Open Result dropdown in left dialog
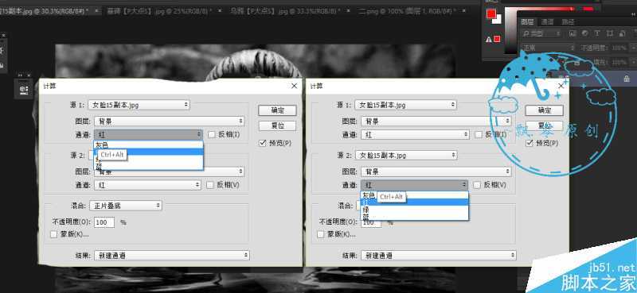Viewport: 637px width, 293px height. pyautogui.click(x=171, y=256)
